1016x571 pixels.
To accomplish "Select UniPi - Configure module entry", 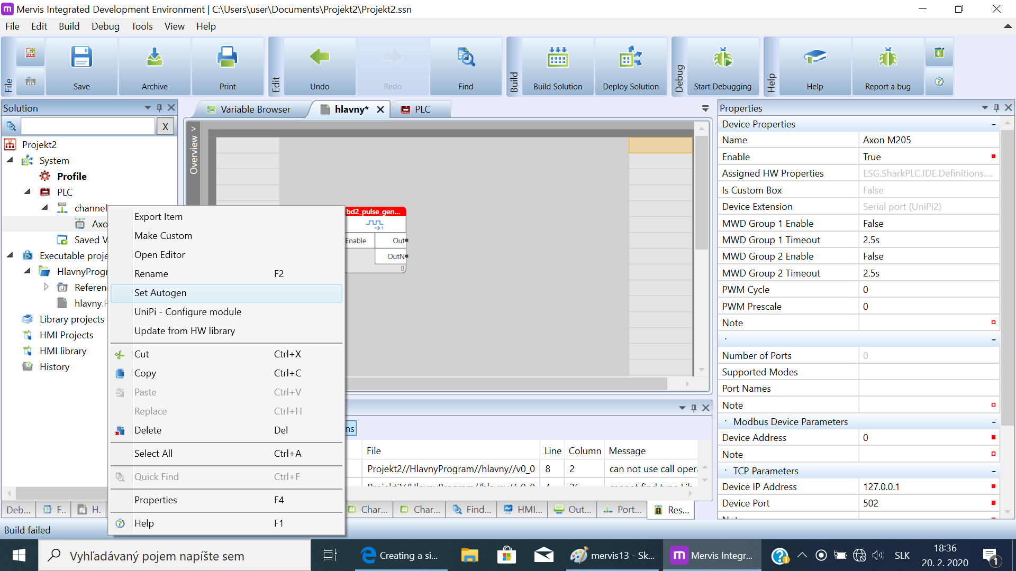I will coord(188,312).
